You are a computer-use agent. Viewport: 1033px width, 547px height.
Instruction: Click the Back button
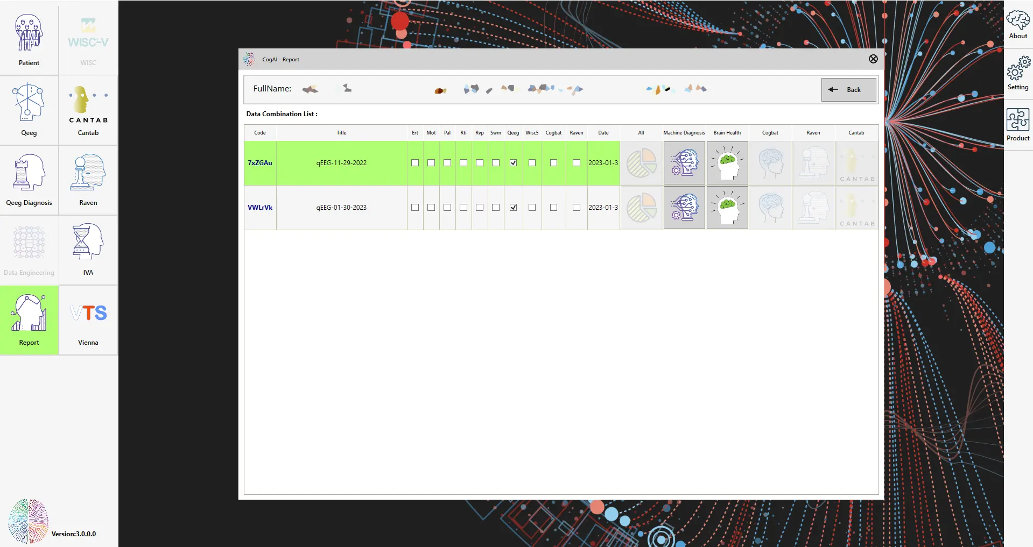848,90
